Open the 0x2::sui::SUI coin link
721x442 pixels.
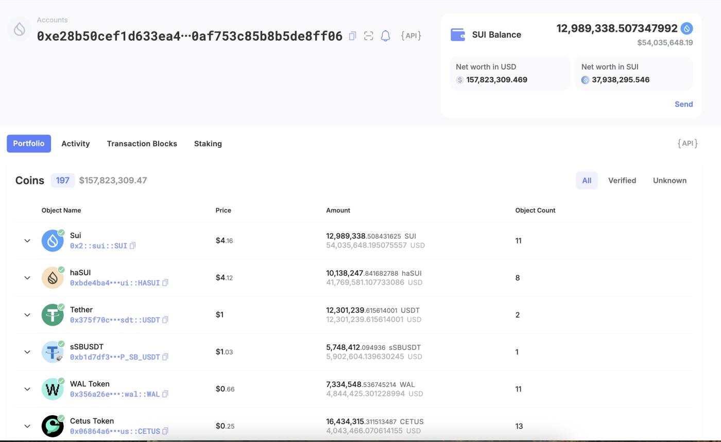[98, 246]
